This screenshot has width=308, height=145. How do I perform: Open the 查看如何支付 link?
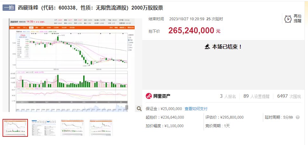[196, 109]
